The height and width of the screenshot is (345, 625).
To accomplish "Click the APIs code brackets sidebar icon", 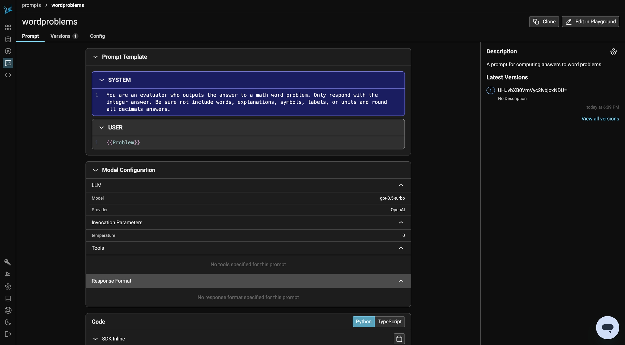I will 8,75.
